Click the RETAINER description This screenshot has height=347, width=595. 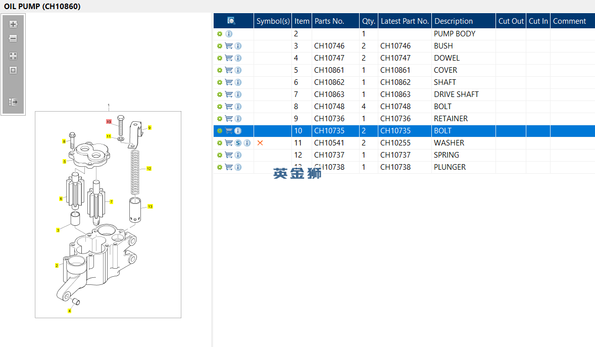tap(451, 119)
